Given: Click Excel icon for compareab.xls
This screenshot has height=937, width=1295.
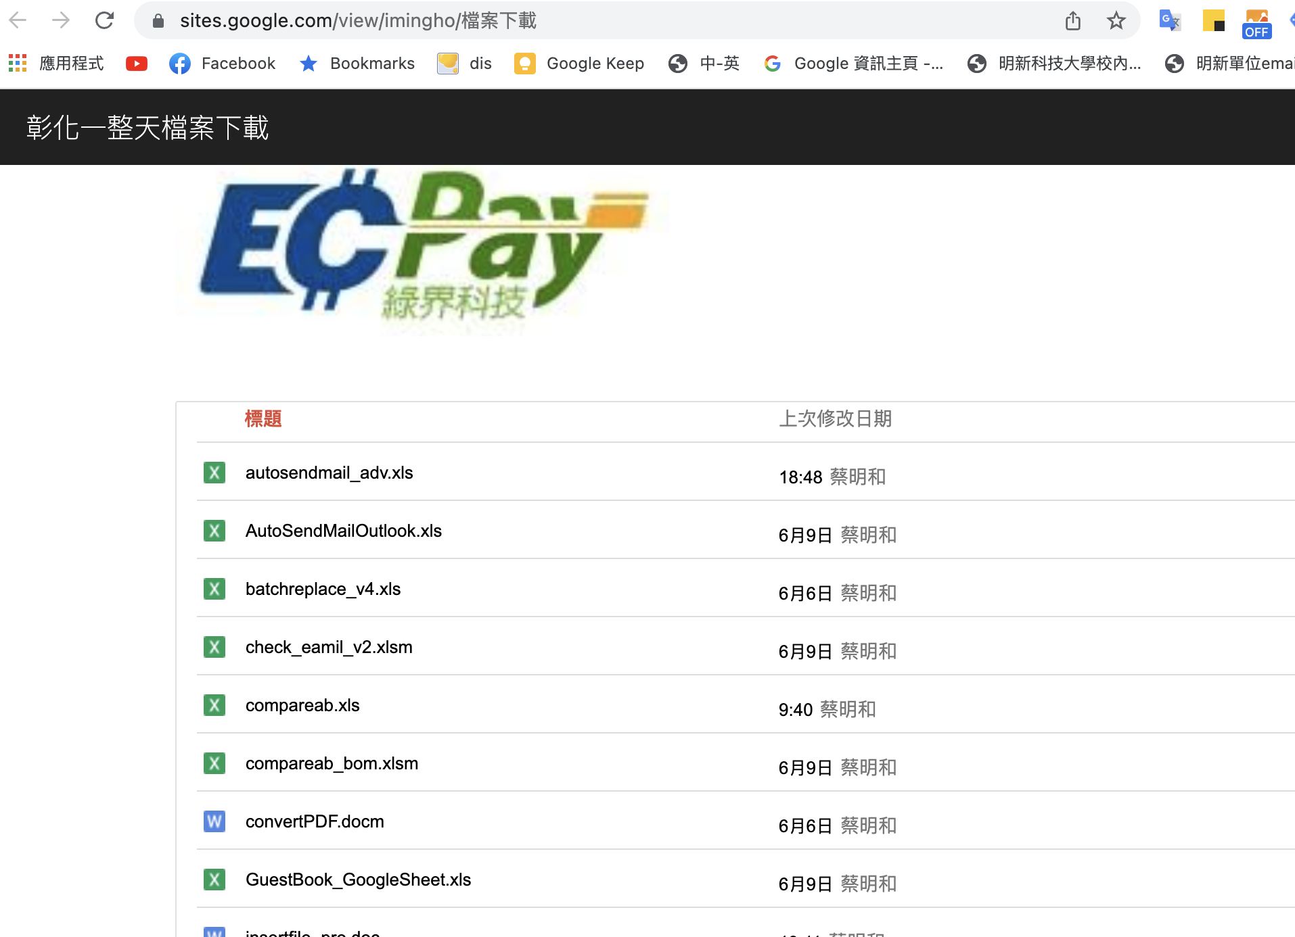Looking at the screenshot, I should click(x=214, y=705).
